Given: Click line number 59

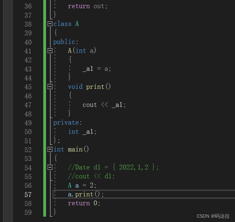Looking at the screenshot, I should pos(28,212).
